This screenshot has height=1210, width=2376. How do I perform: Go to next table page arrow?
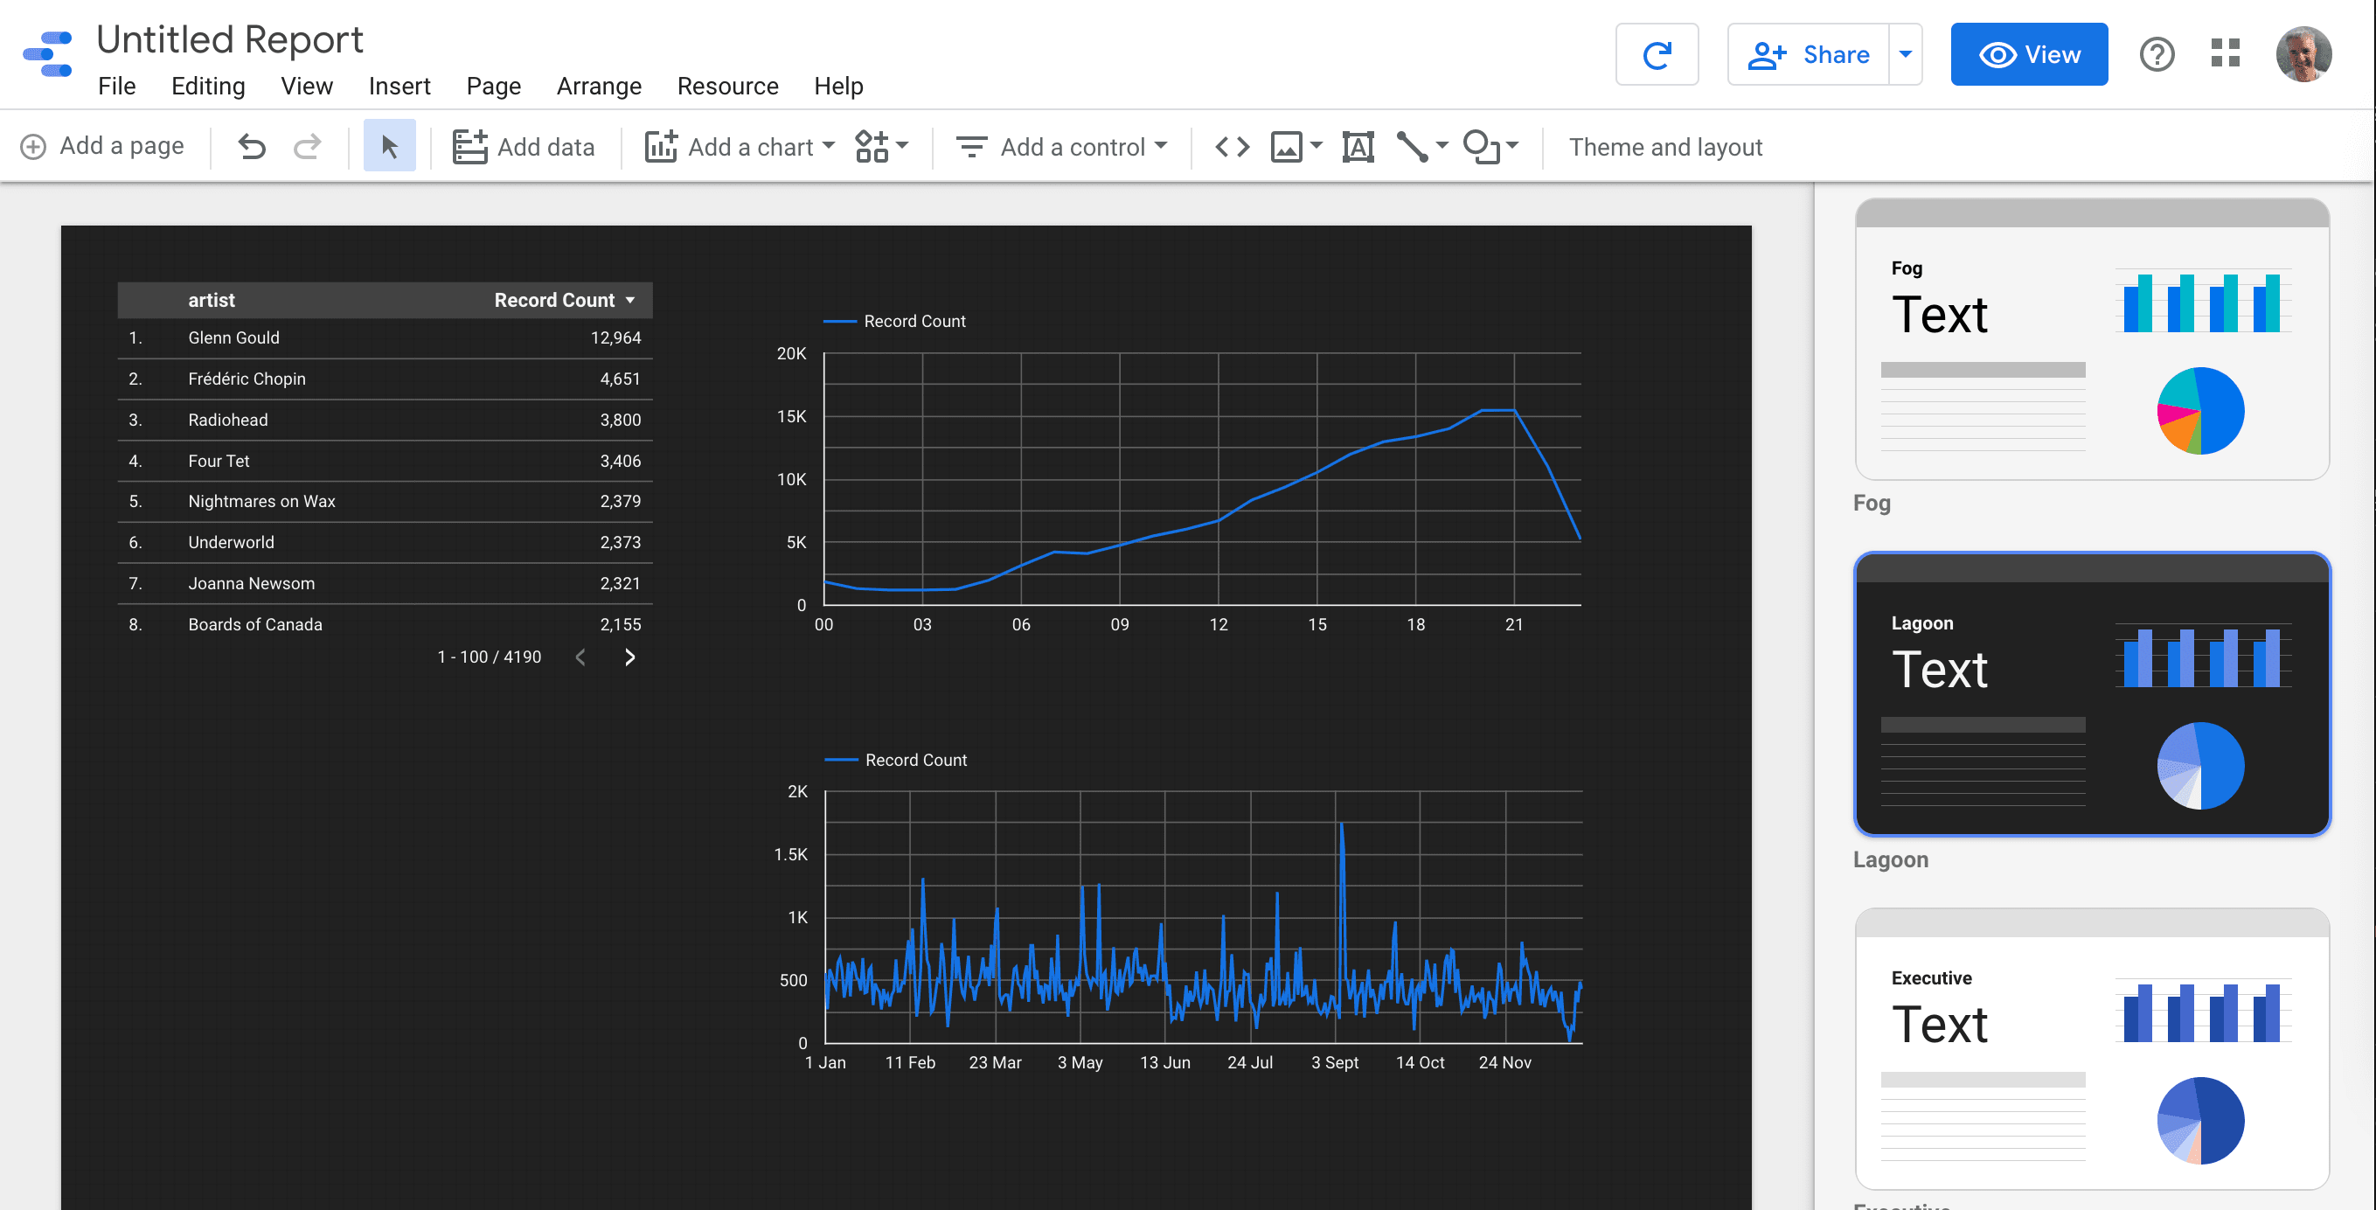tap(630, 657)
